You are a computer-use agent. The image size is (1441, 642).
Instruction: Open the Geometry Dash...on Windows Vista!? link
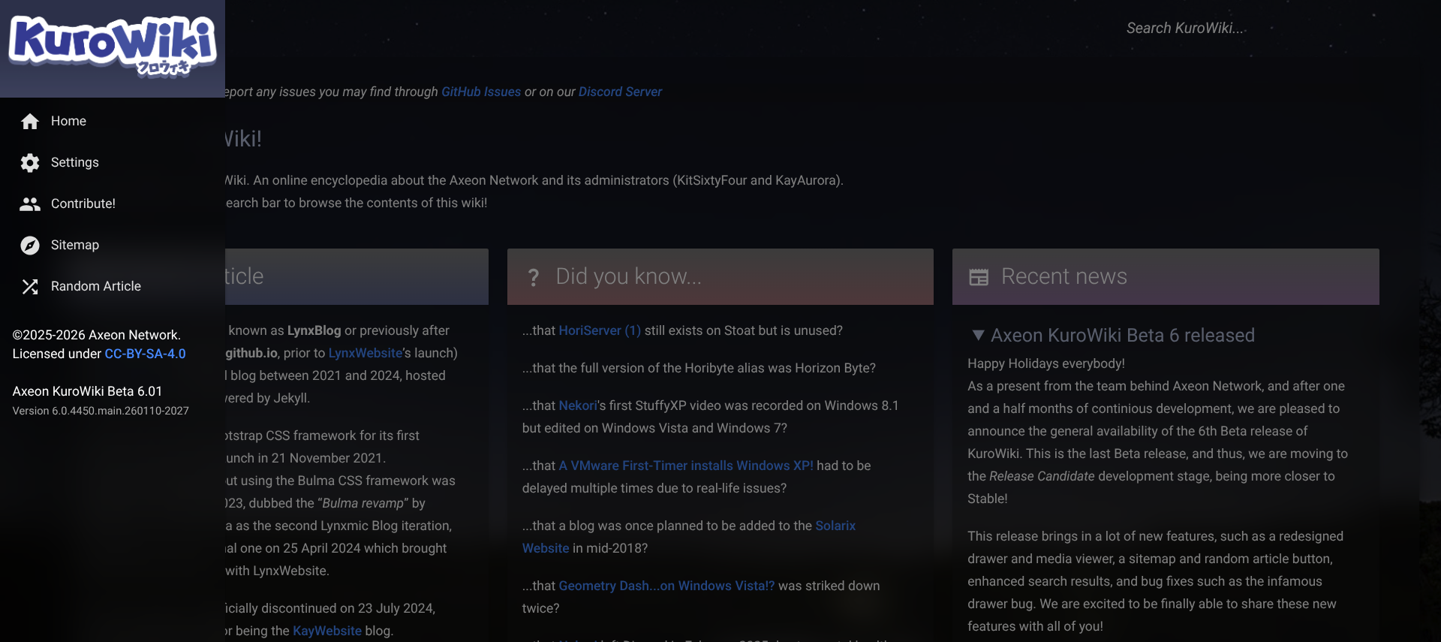point(666,586)
